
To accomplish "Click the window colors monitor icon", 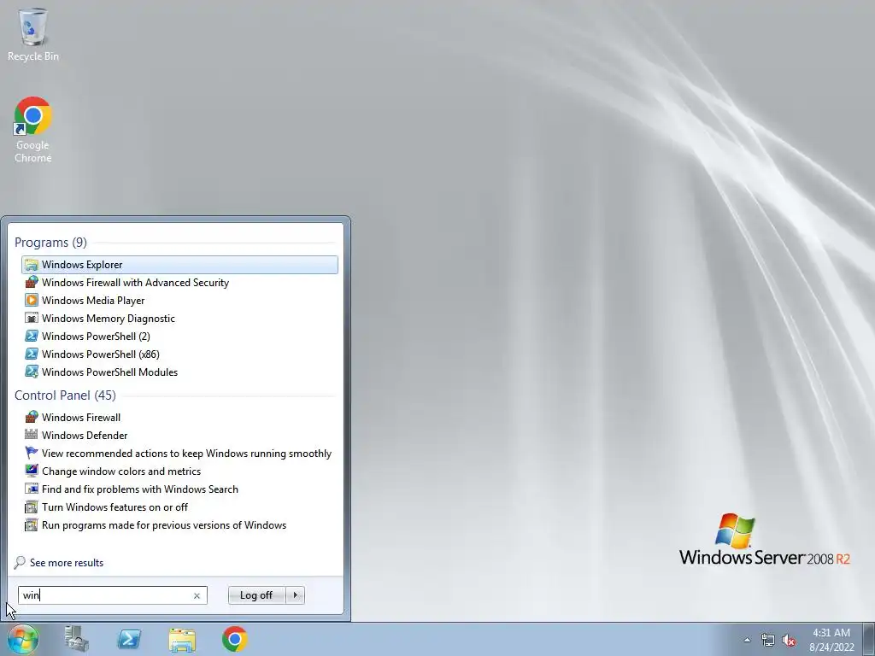I will point(32,471).
